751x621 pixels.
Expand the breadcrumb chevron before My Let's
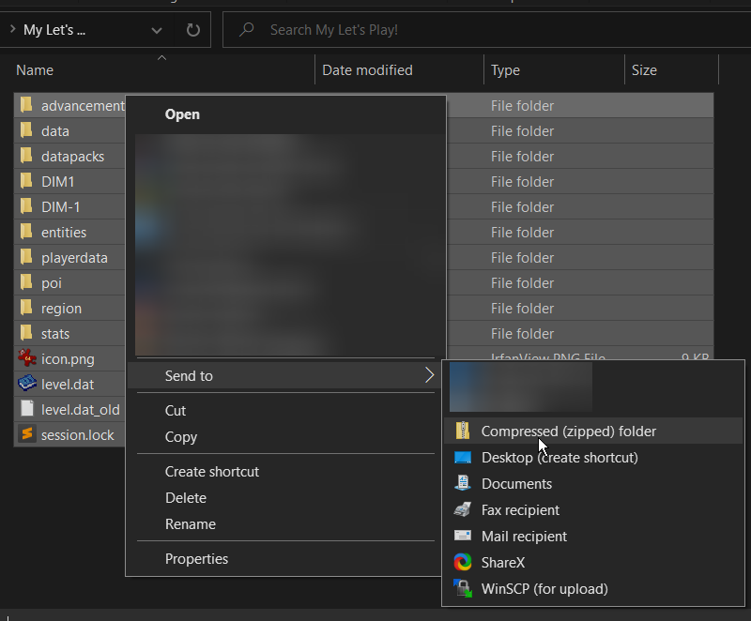(12, 30)
